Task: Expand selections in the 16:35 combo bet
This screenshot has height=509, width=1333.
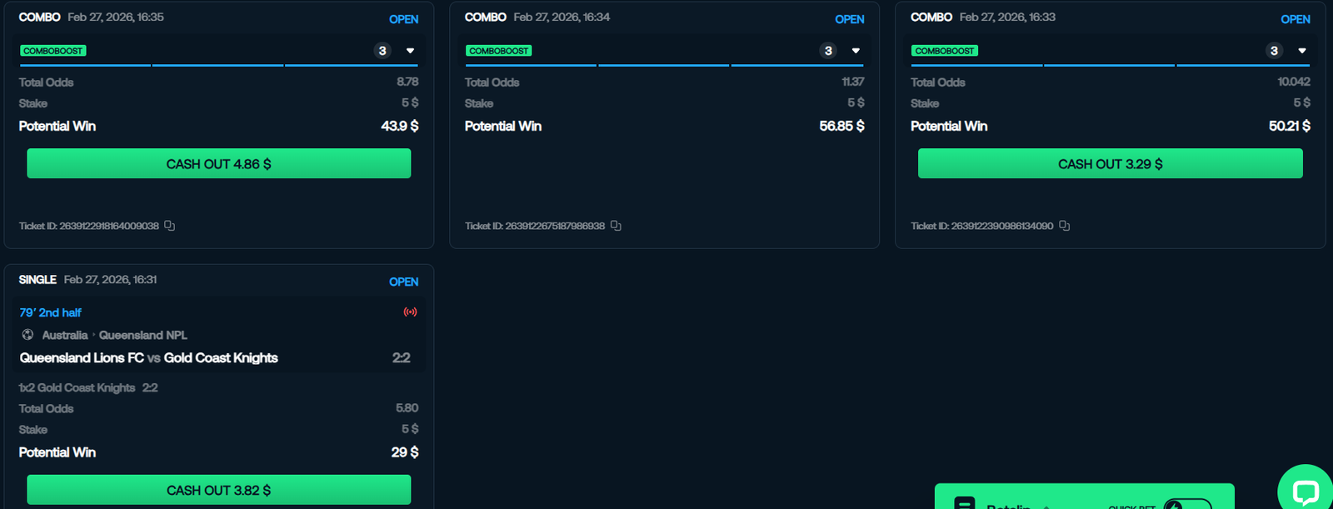Action: pos(410,51)
